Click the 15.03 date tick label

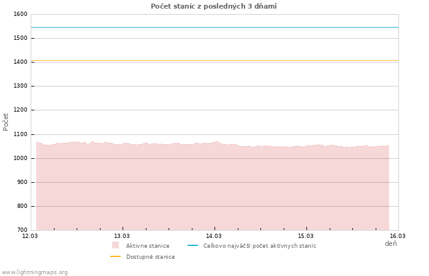click(x=306, y=236)
